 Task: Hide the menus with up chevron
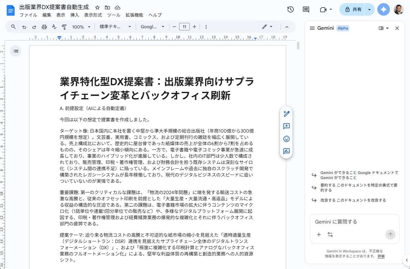(x=287, y=27)
